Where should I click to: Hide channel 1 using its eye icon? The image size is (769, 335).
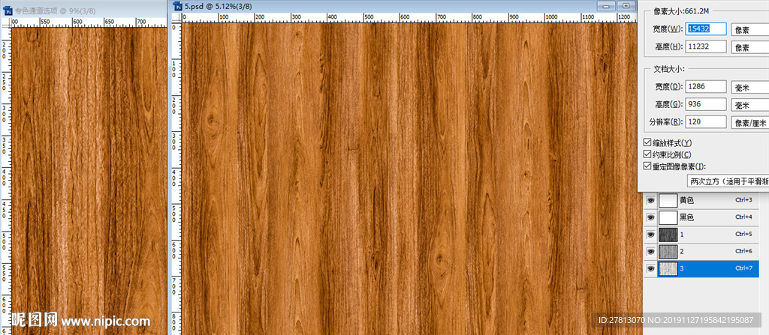click(650, 235)
